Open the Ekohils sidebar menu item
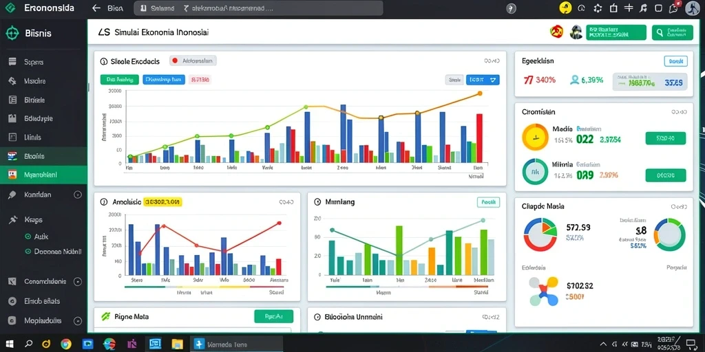The height and width of the screenshot is (352, 705). coord(43,156)
